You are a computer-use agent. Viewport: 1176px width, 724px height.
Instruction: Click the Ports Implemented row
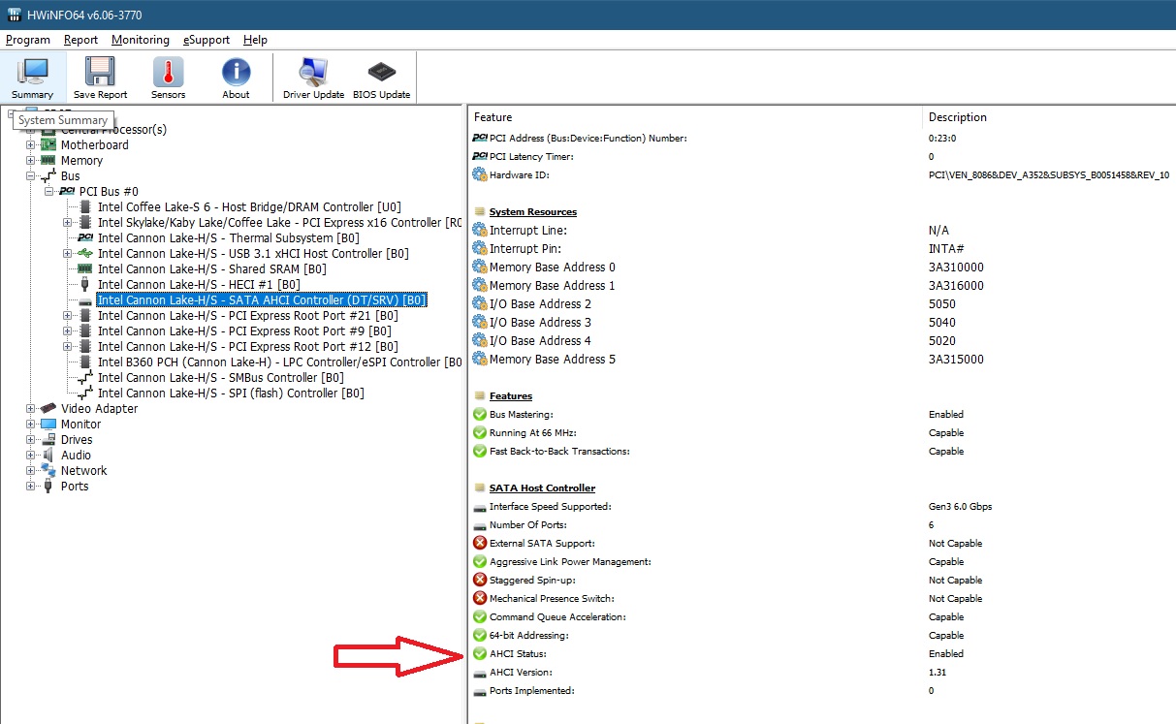822,690
